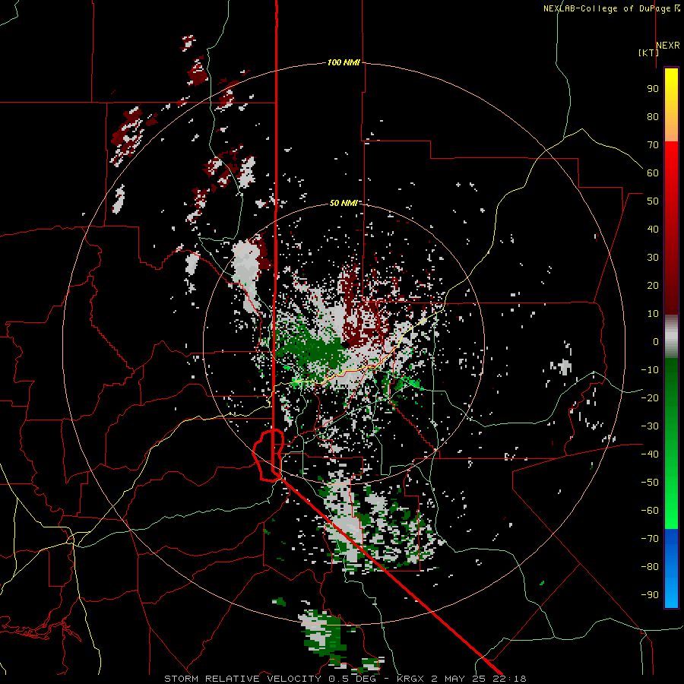This screenshot has height=684, width=684.
Task: Click the [KT] units label
Action: [x=649, y=52]
